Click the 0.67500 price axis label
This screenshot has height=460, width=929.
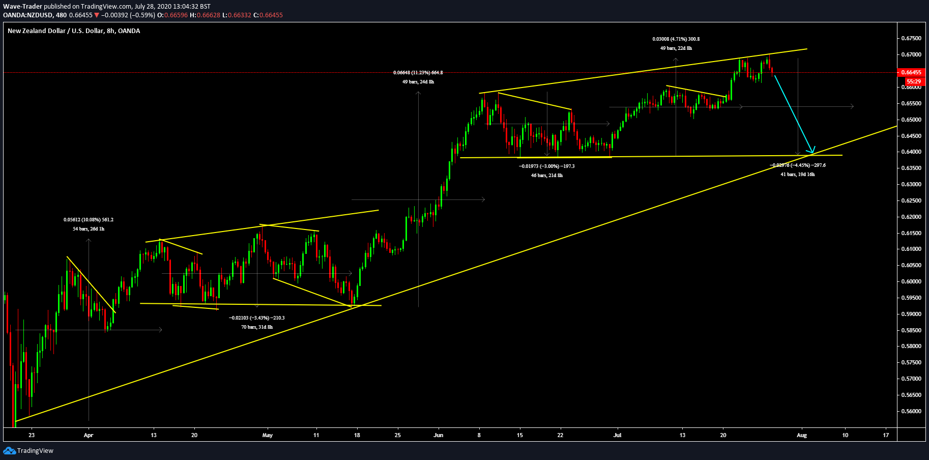click(911, 38)
